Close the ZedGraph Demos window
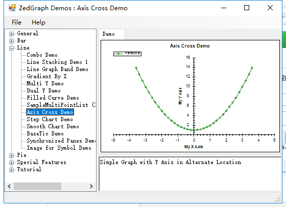 [270, 8]
